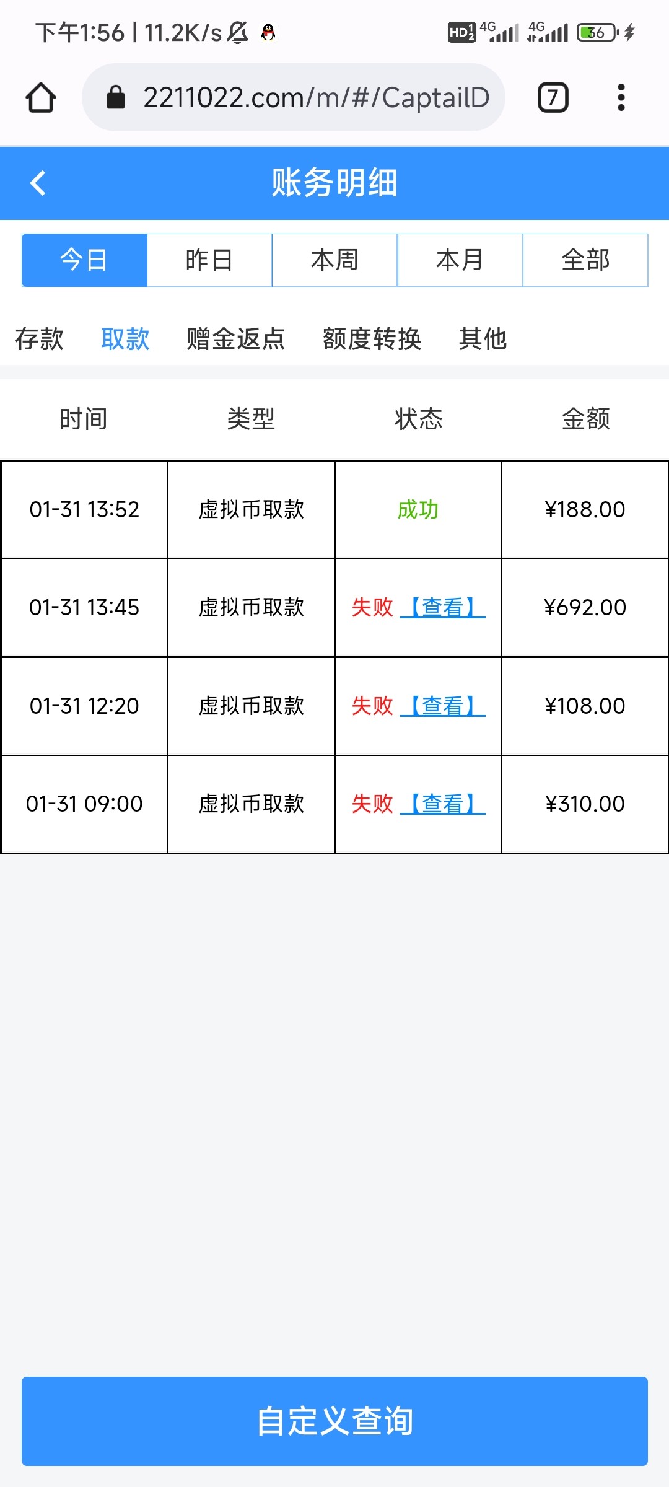Tap the browser address bar URL
This screenshot has height=1487, width=669.
click(x=316, y=98)
